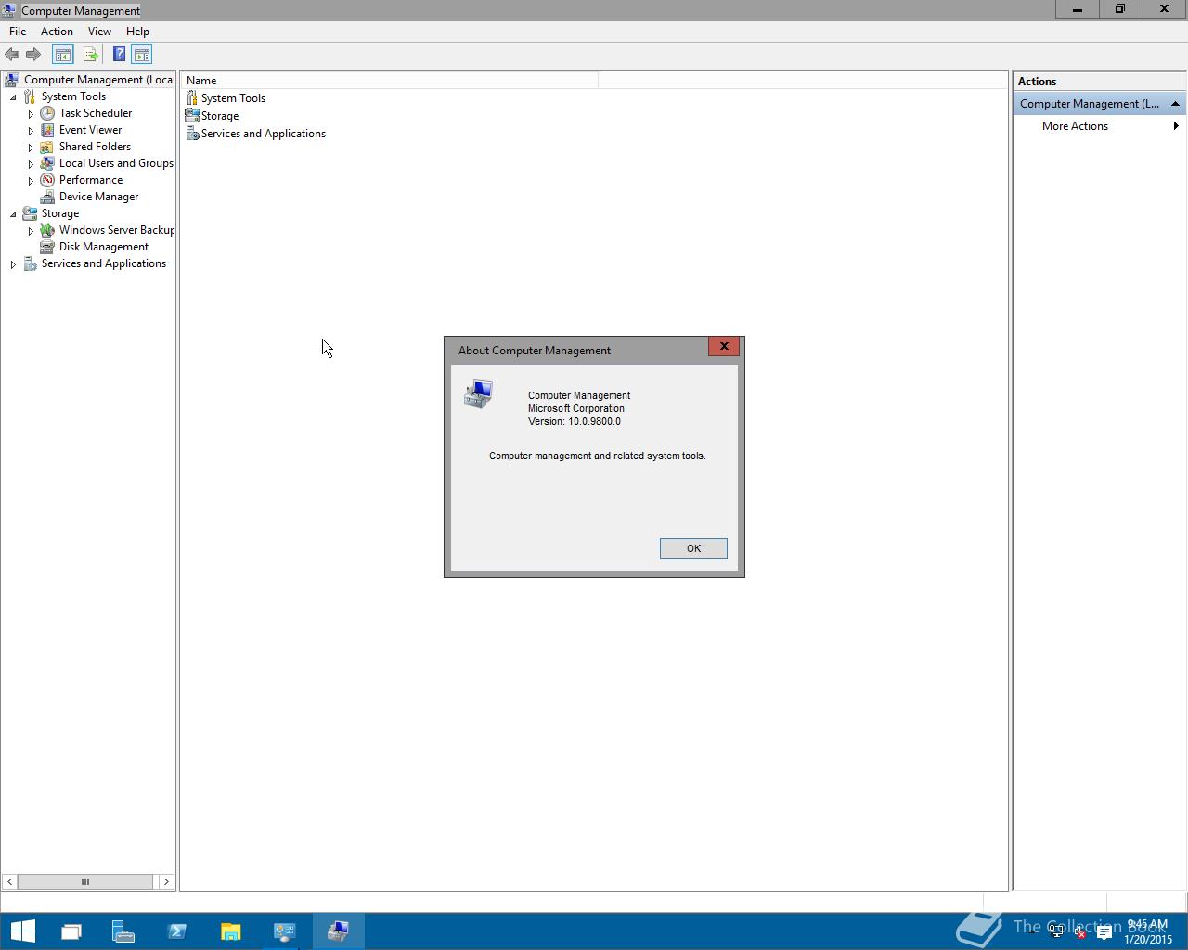Click the horizontal scrollbar thumb in tree pane
Image resolution: width=1188 pixels, height=950 pixels.
click(x=85, y=881)
